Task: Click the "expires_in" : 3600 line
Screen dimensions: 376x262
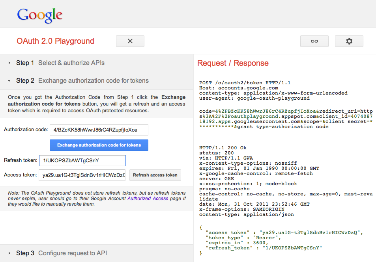Action: pyautogui.click(x=237, y=243)
